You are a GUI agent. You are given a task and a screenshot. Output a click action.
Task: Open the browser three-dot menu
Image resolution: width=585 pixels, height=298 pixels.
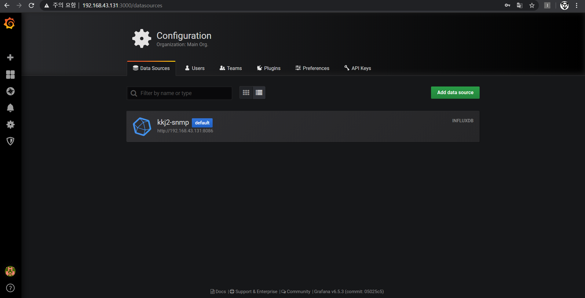[576, 6]
